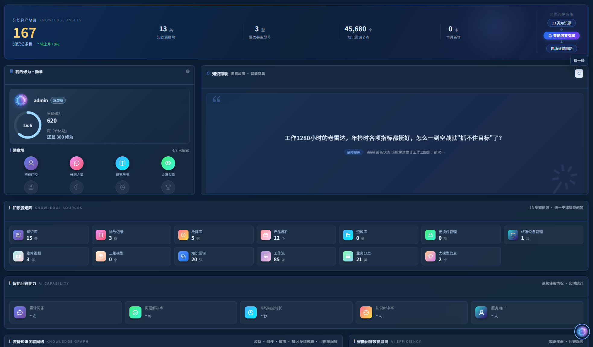Click the locked trophy badge icon

click(168, 187)
